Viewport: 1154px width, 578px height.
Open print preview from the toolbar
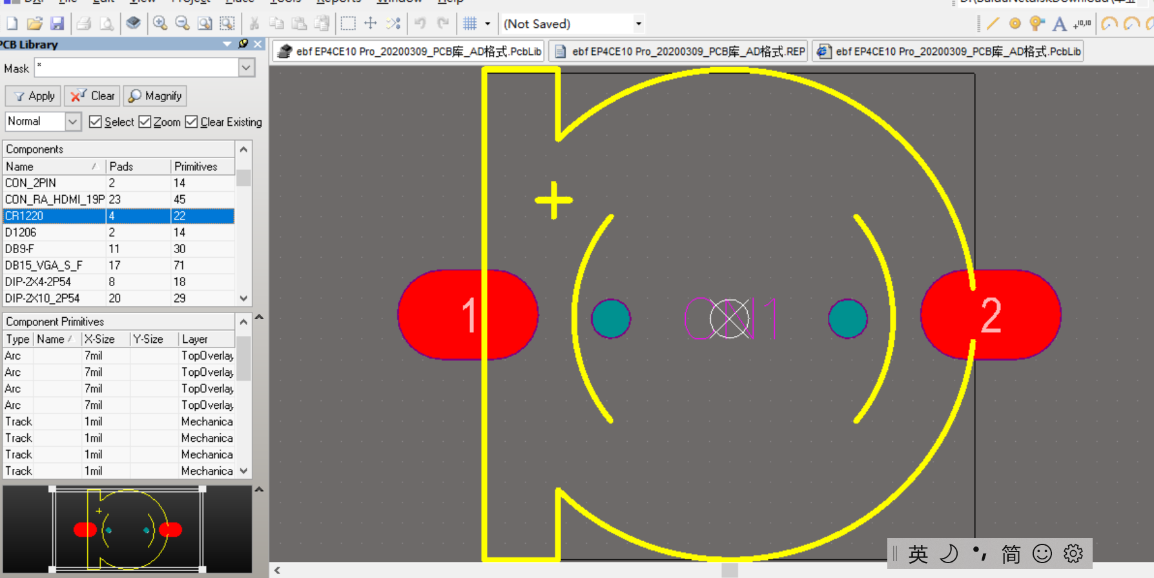[107, 24]
